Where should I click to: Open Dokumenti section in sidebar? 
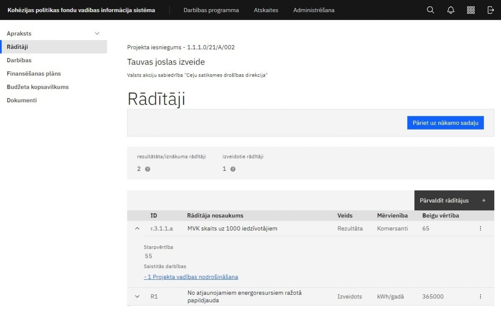pyautogui.click(x=22, y=100)
